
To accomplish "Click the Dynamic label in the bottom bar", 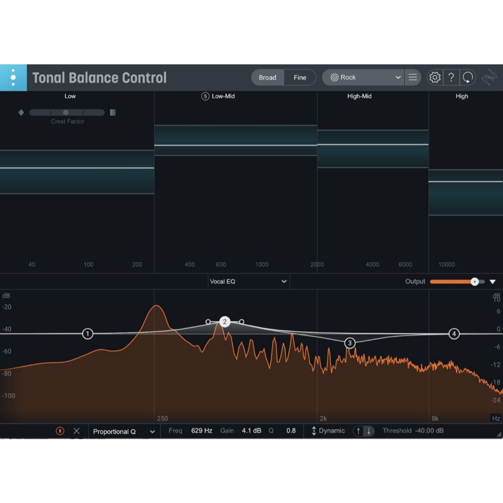I will (x=332, y=431).
